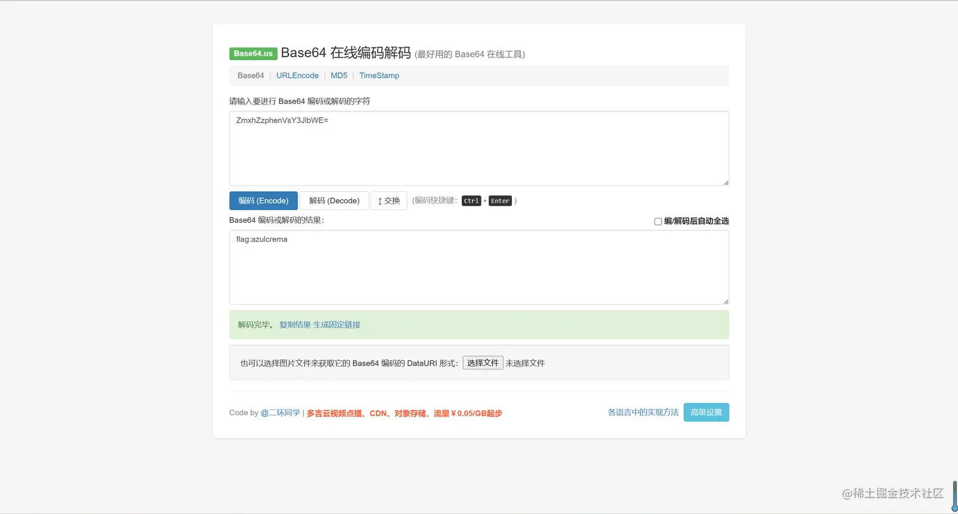Open the TimeStamp tool
The height and width of the screenshot is (514, 958).
[379, 75]
